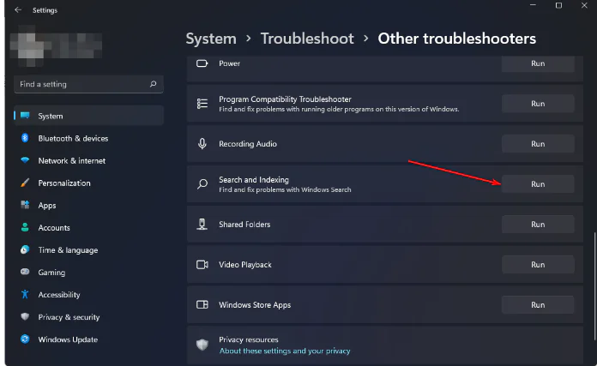597x366 pixels.
Task: Click the Other troubleshooters heading
Action: tap(457, 39)
